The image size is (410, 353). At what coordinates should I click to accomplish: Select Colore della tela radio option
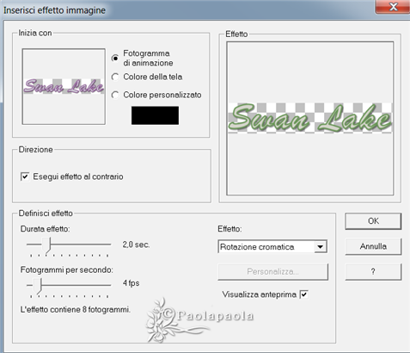(115, 77)
